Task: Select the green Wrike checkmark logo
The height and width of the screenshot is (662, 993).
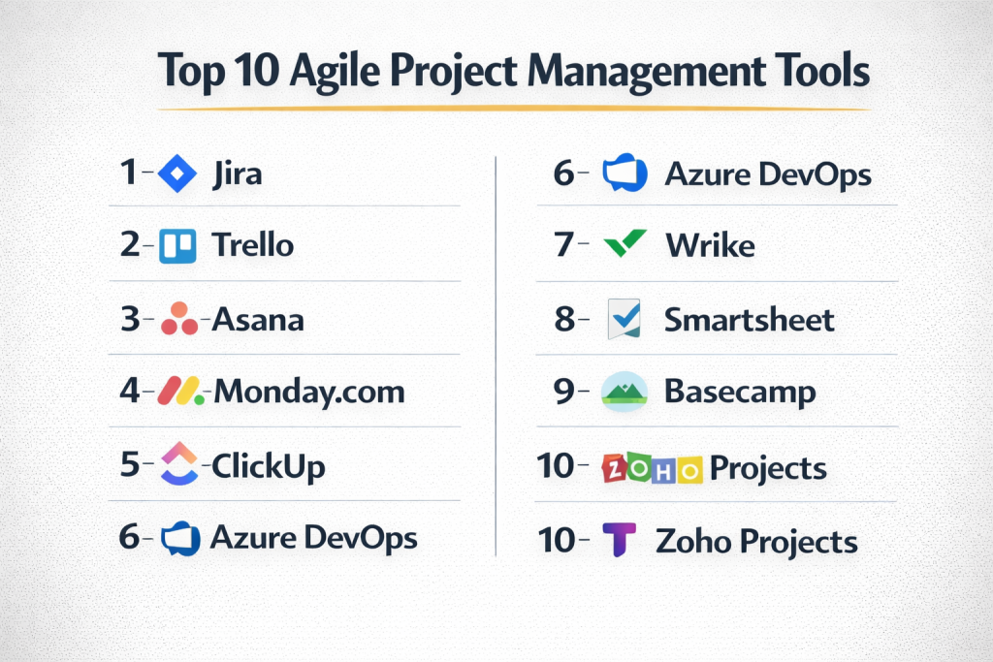Action: (x=623, y=245)
